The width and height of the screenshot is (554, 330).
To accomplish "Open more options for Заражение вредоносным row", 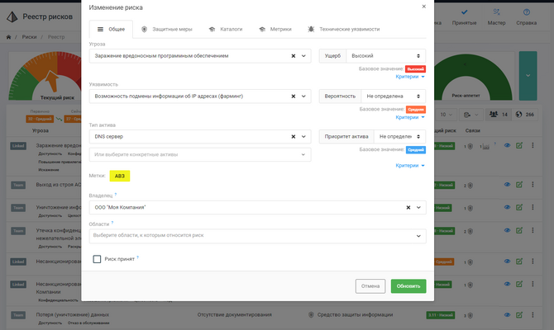I will coord(533,145).
